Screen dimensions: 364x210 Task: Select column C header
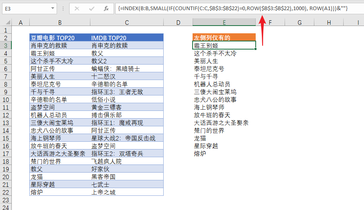coord(127,23)
